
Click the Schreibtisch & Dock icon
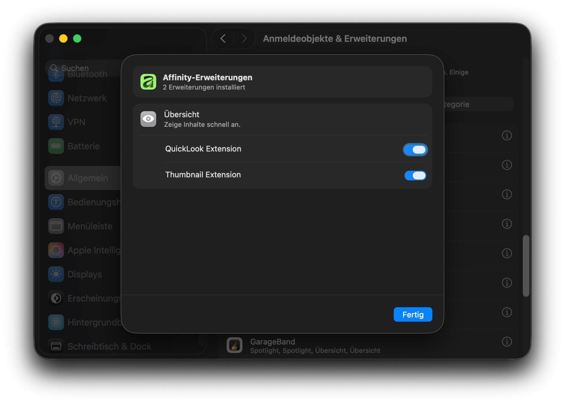click(56, 346)
